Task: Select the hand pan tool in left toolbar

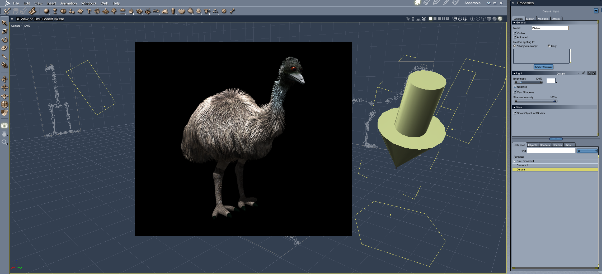Action: click(4, 134)
